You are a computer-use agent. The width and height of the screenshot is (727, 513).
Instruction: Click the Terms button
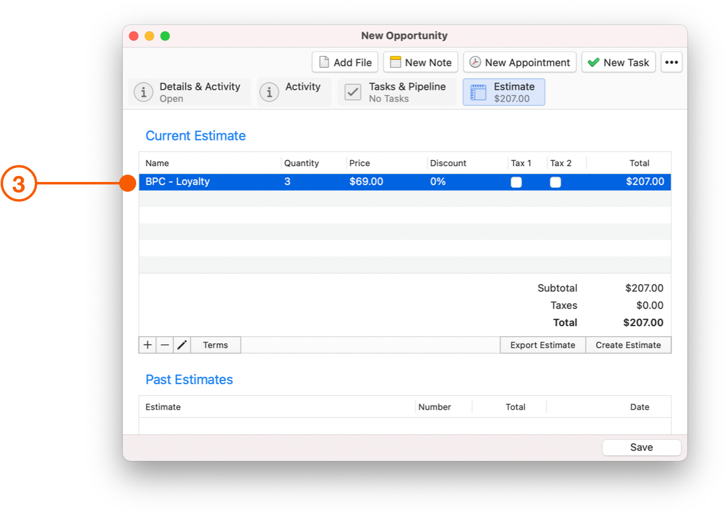tap(216, 345)
